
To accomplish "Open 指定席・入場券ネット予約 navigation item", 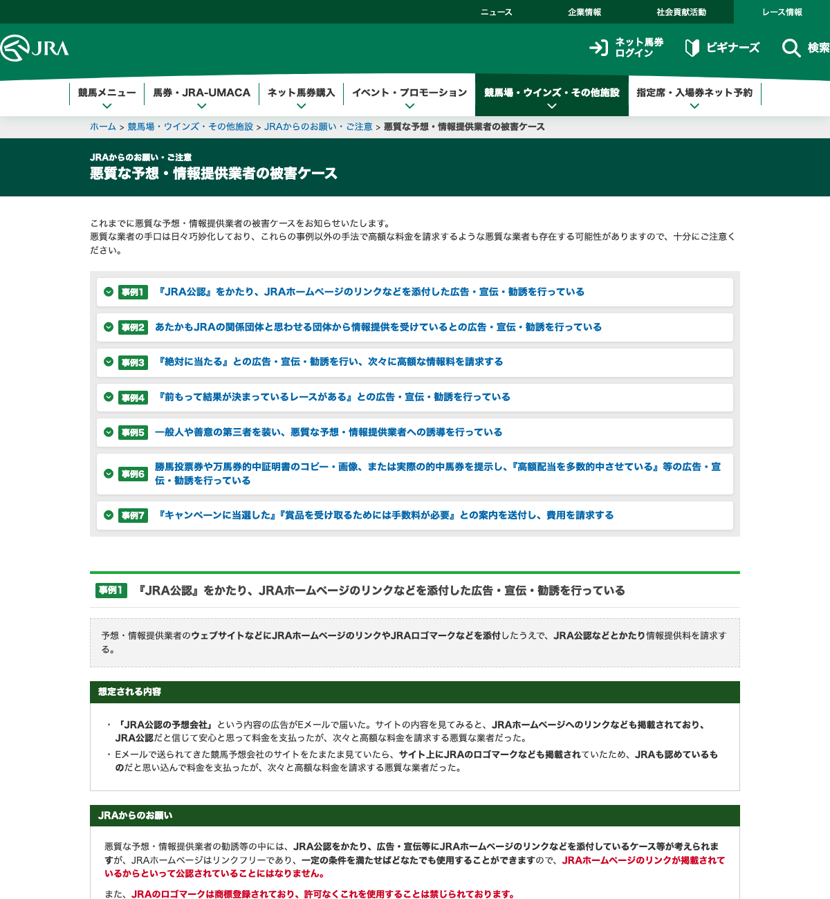I will click(694, 92).
